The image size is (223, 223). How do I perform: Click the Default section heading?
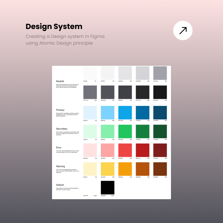pos(60,185)
